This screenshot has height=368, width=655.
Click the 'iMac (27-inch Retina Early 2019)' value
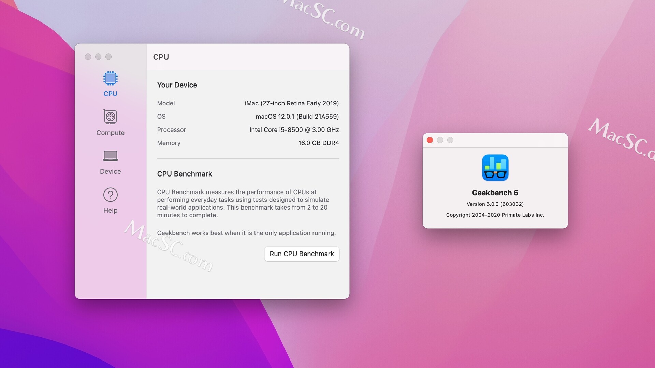click(x=292, y=103)
